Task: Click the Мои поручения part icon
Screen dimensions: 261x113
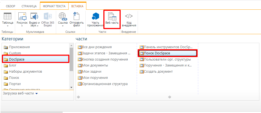Action: click(80, 78)
